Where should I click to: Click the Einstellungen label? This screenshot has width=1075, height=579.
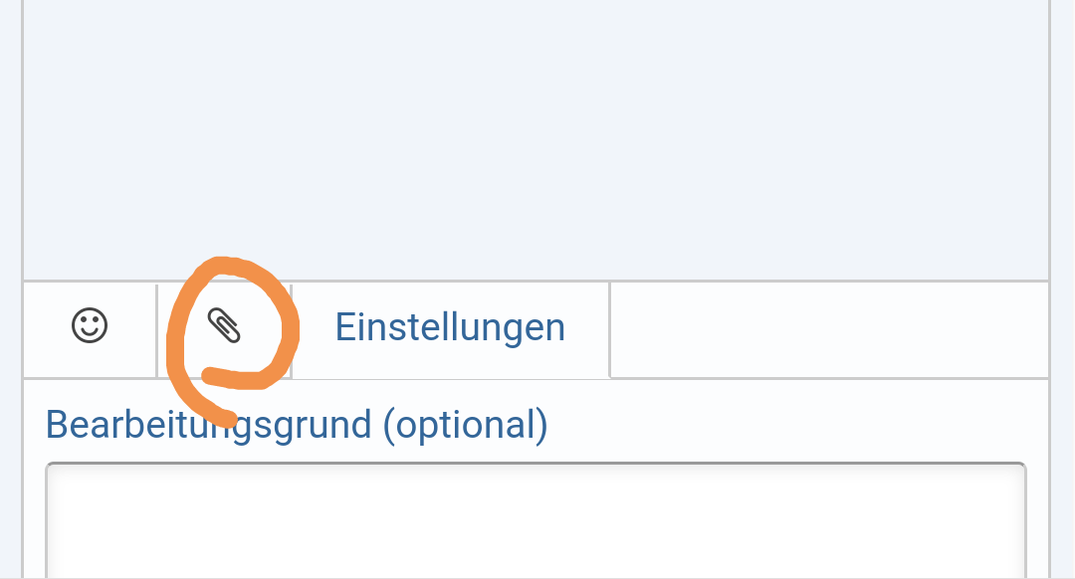click(450, 327)
